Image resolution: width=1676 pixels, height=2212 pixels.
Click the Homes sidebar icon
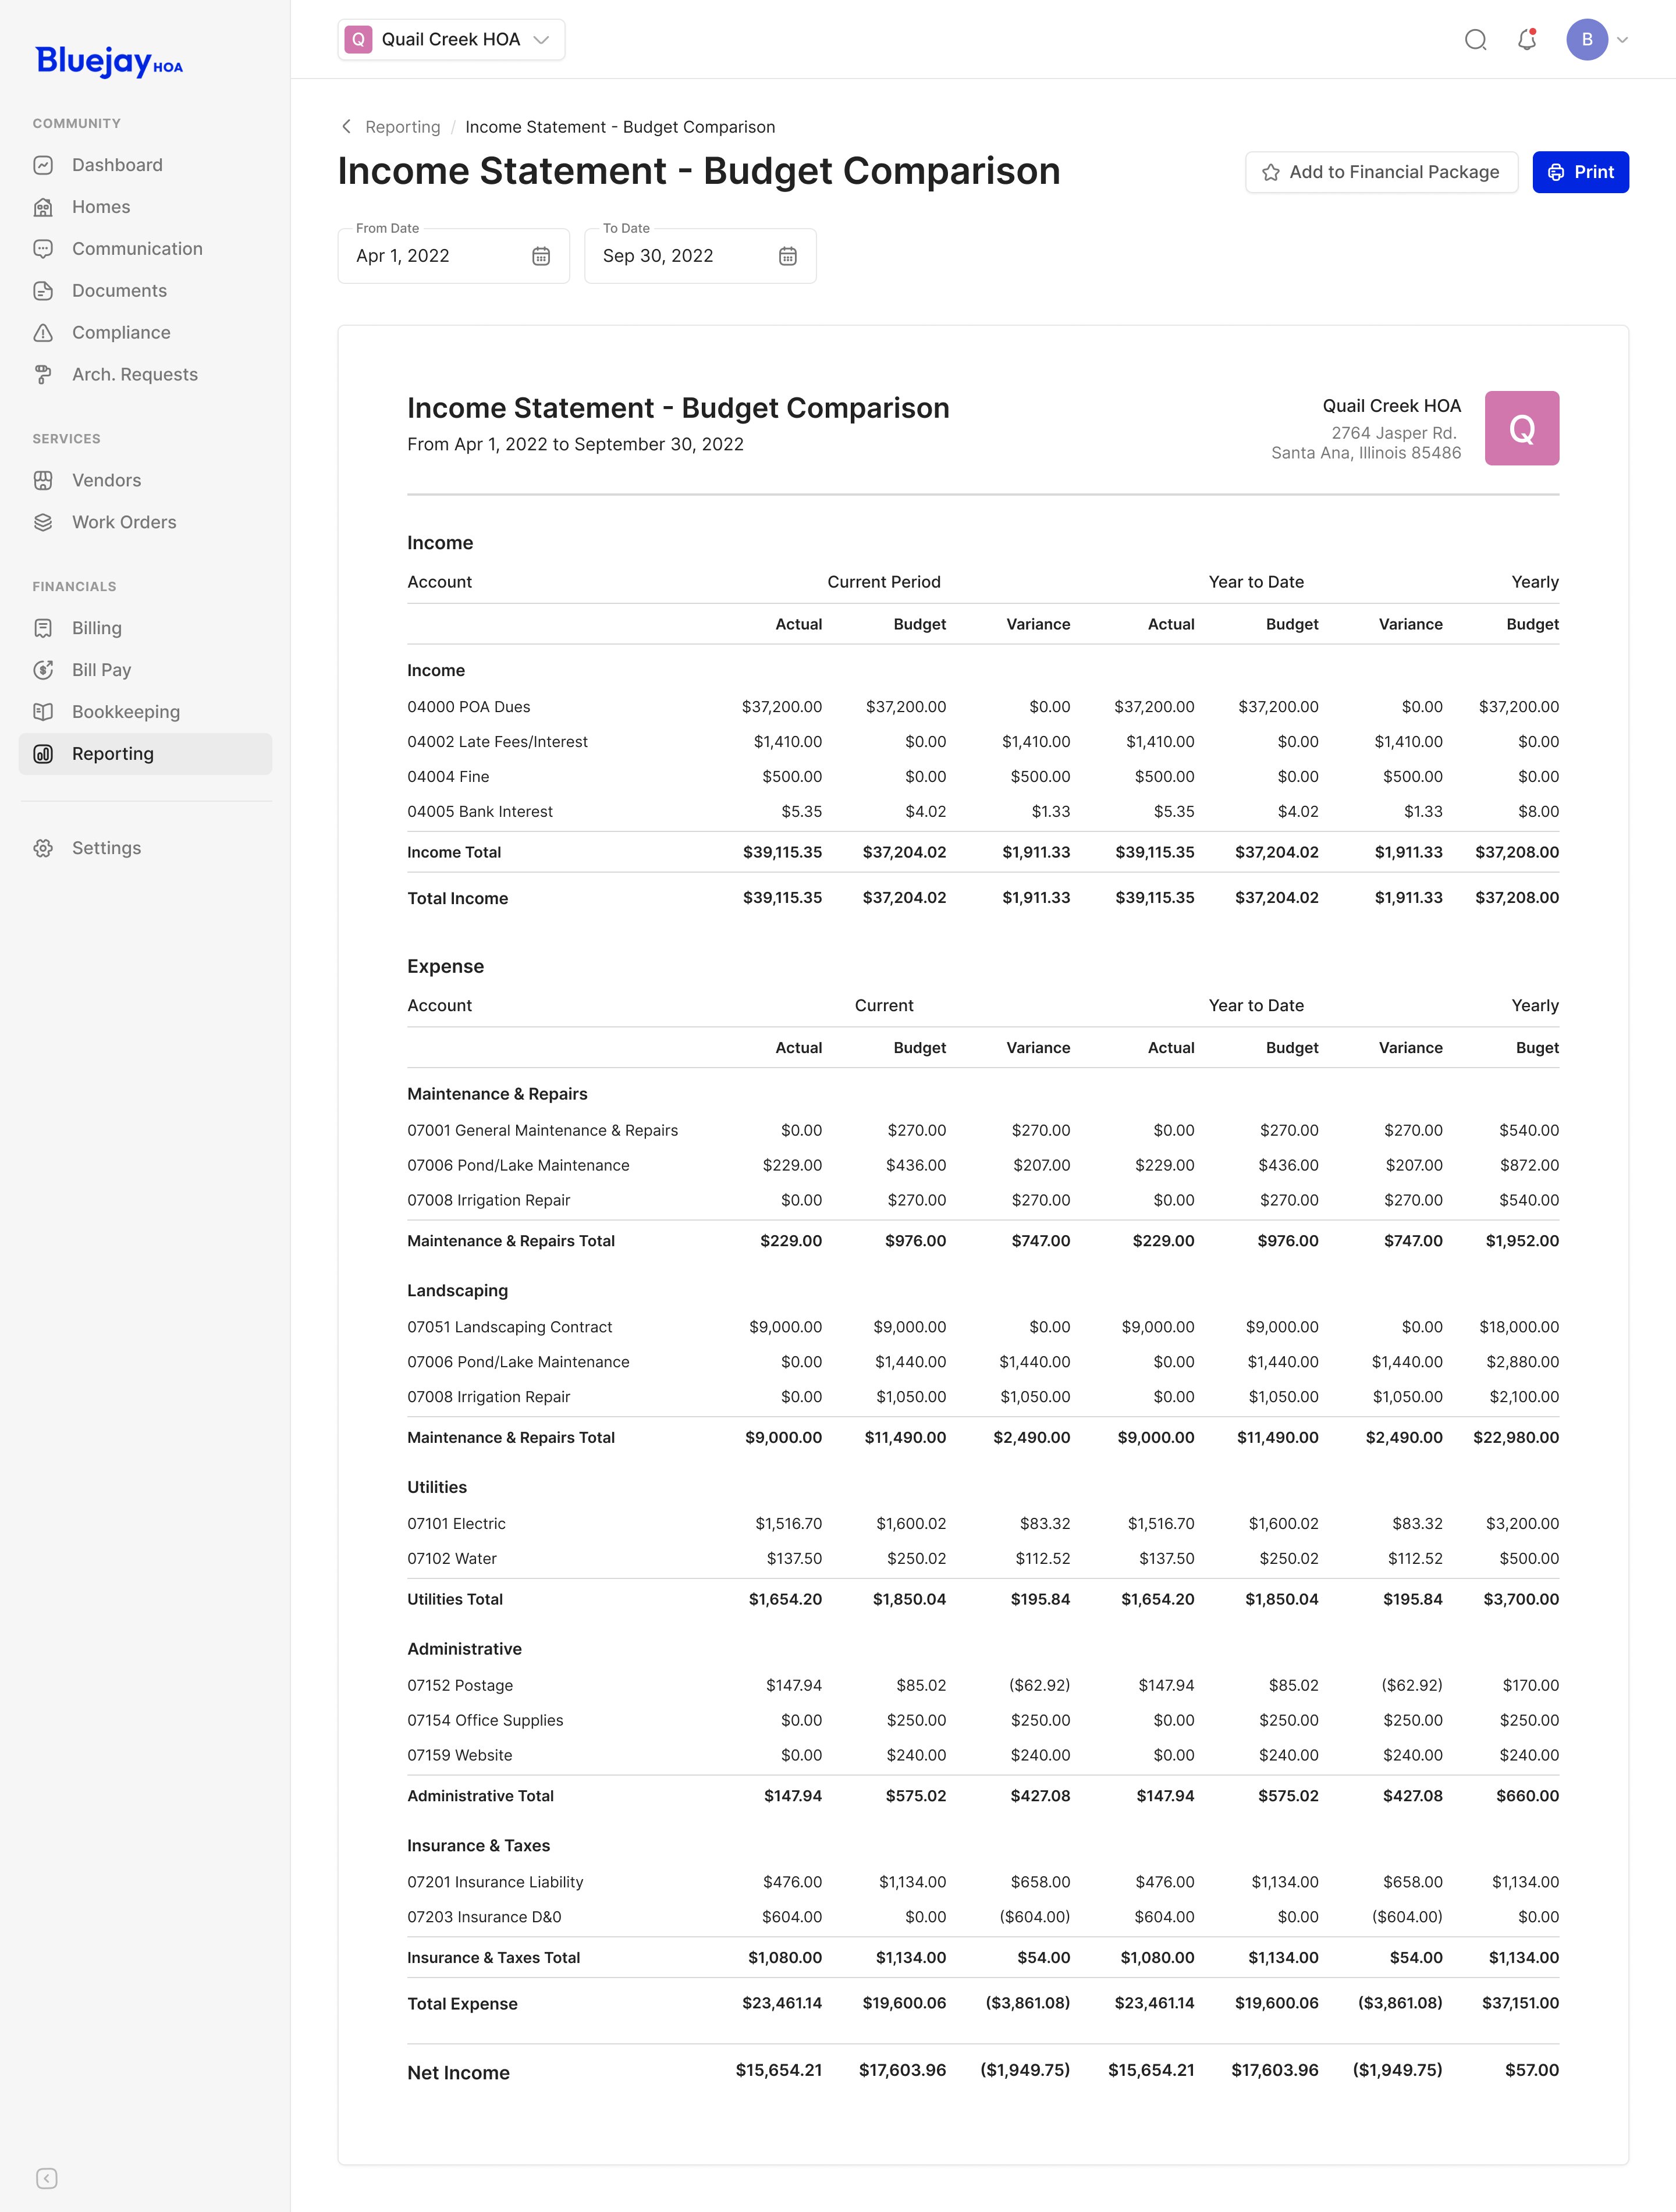coord(43,207)
